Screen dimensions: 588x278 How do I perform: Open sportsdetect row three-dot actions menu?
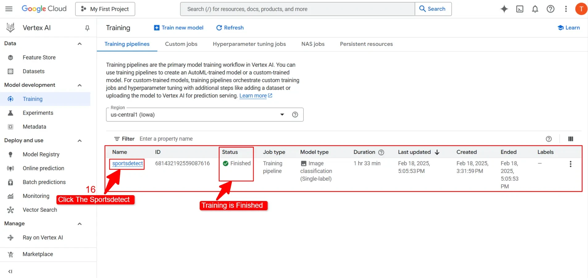[x=570, y=164]
